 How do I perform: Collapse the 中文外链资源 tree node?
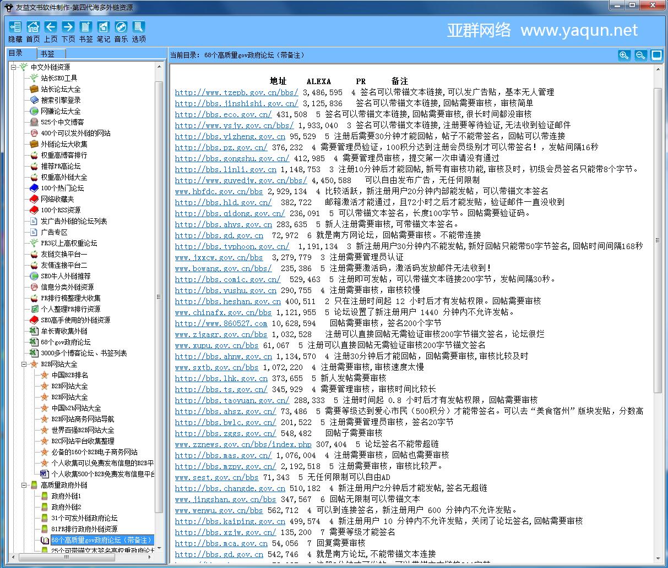[x=14, y=67]
